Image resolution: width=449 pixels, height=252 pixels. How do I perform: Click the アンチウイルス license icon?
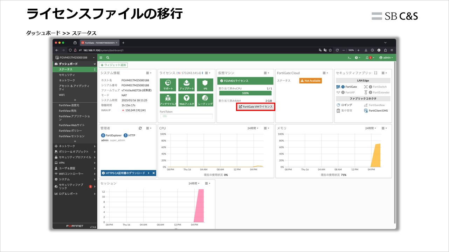167,100
